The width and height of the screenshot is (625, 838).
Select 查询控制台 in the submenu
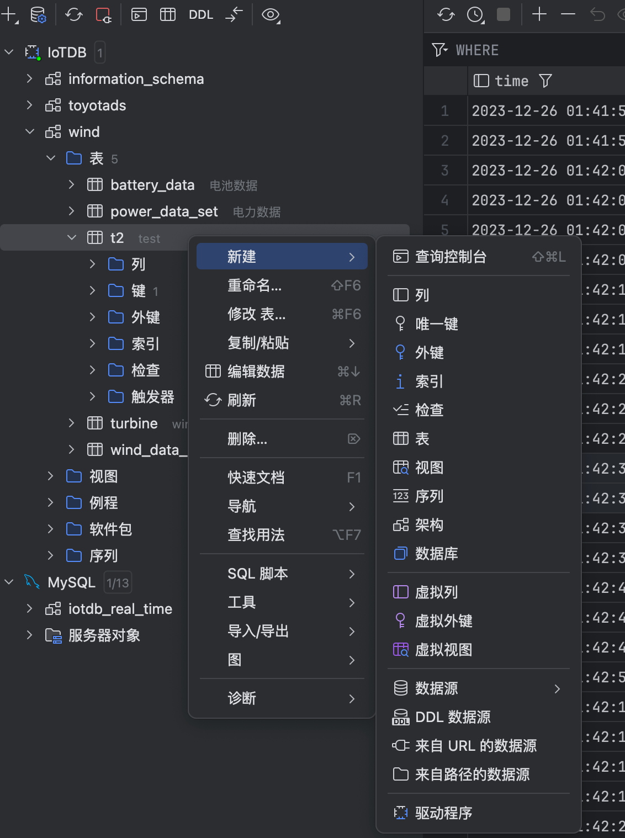(x=450, y=257)
